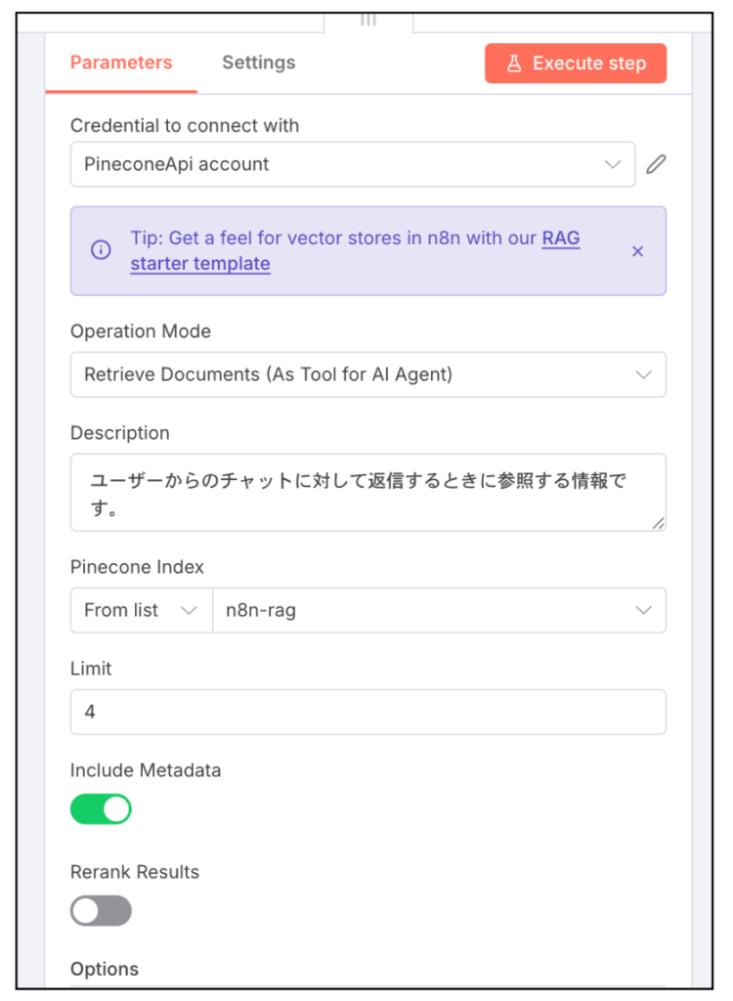This screenshot has height=1001, width=733.
Task: Expand the Operation Mode dropdown
Action: pos(367,374)
